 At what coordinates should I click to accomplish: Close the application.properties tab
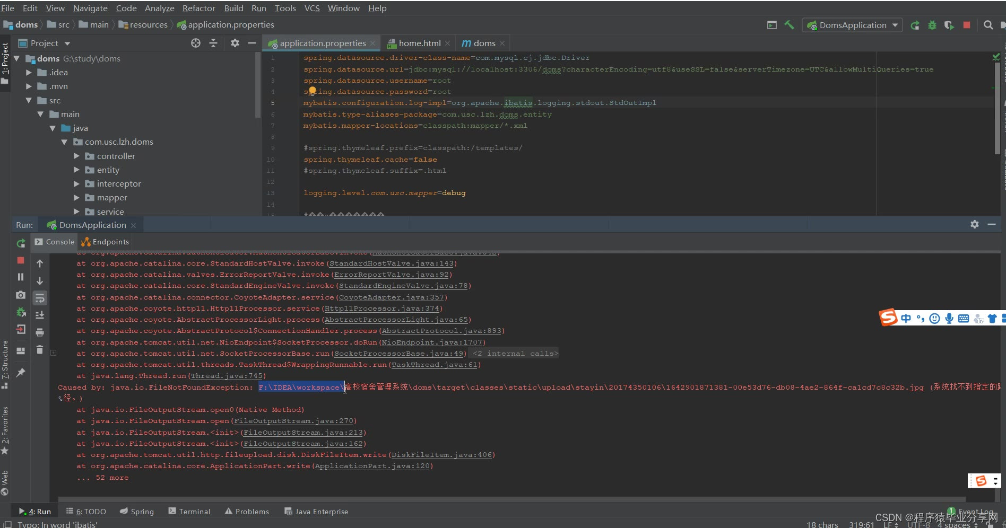(373, 43)
